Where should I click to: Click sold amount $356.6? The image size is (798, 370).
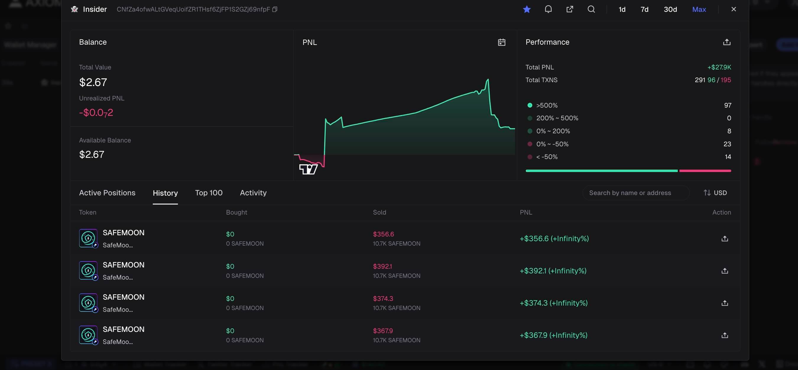(383, 234)
